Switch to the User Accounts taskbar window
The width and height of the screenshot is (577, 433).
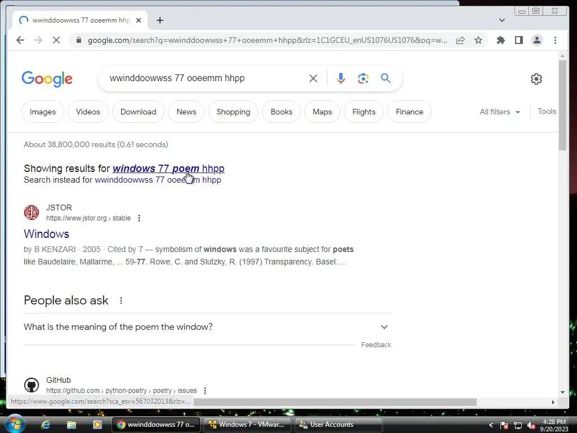point(339,425)
